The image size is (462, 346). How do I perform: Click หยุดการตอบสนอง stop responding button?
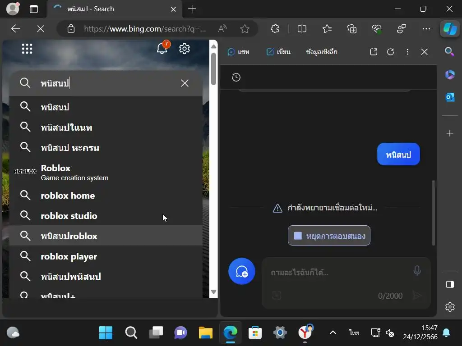pyautogui.click(x=329, y=235)
